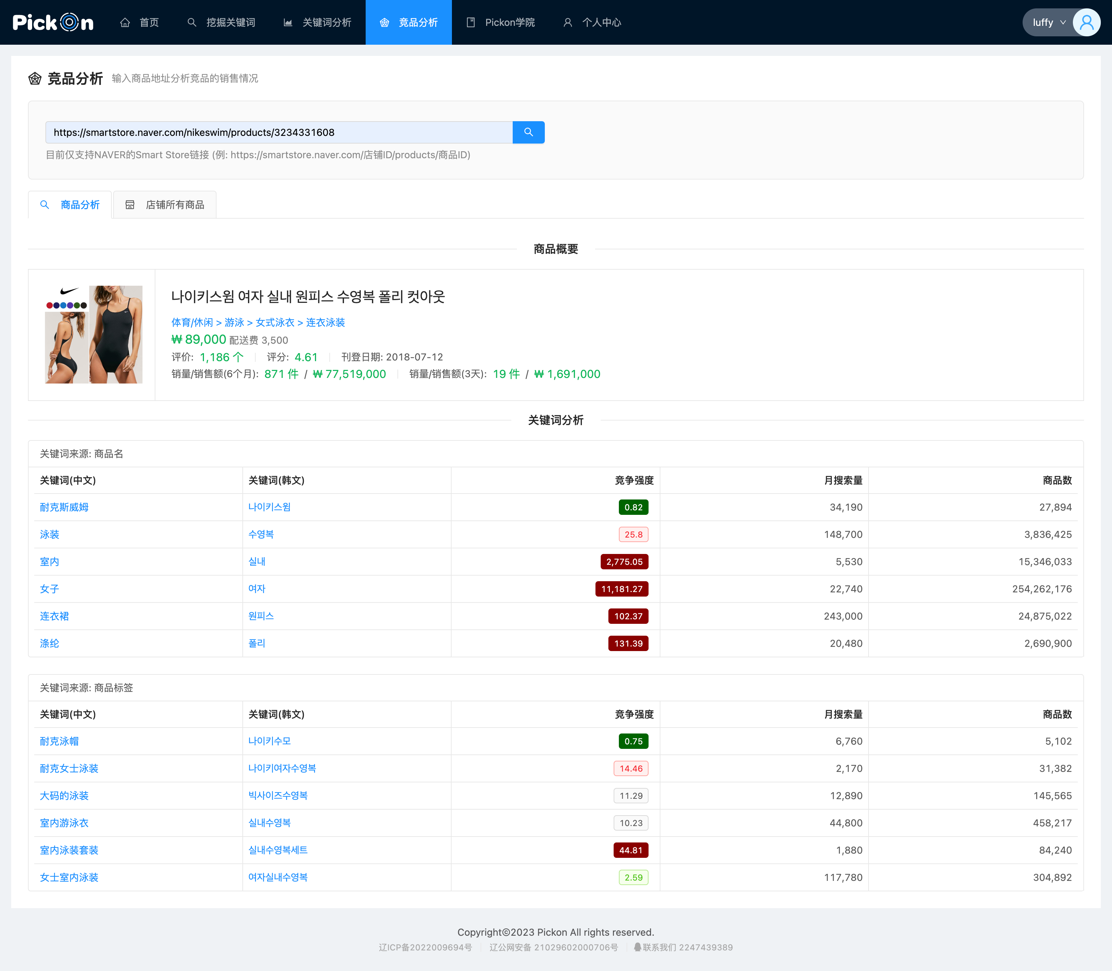Click the dark red 11,181.27 competition badge
Screen dimensions: 1112x971
point(622,589)
